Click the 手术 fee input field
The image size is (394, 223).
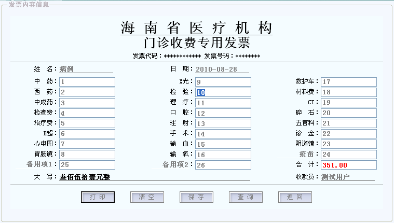click(x=223, y=134)
